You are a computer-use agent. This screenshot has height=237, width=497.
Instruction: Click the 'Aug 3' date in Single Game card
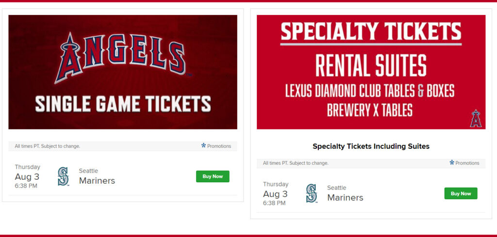tap(27, 176)
